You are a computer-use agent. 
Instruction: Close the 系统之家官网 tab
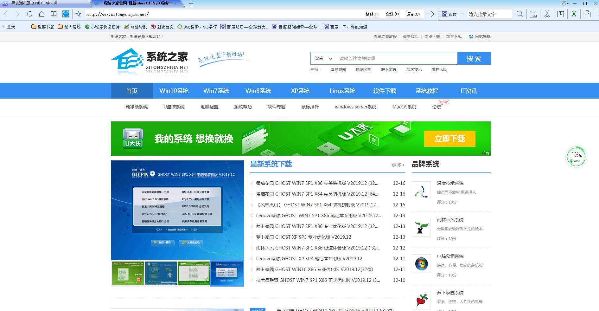175,3
